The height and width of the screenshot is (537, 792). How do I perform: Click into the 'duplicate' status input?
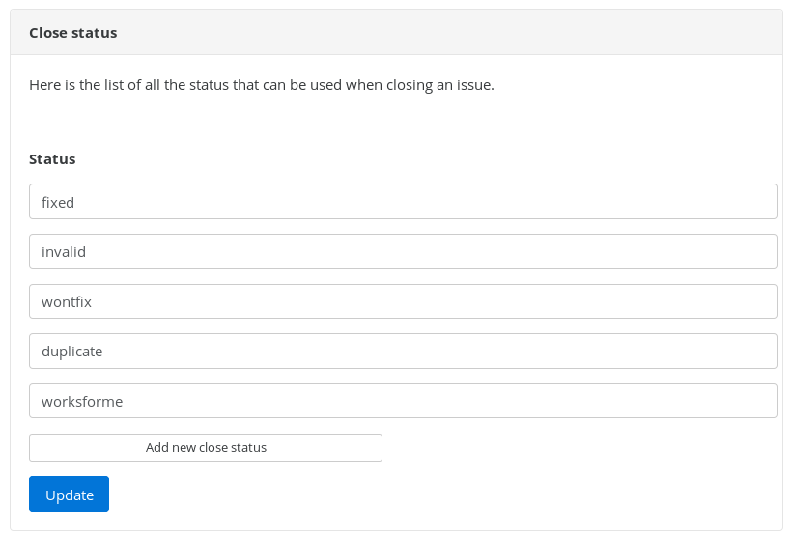(403, 351)
